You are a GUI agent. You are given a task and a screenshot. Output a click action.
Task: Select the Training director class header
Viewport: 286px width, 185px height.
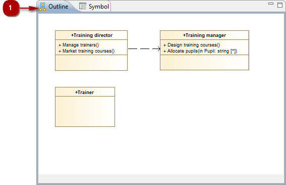pos(91,35)
